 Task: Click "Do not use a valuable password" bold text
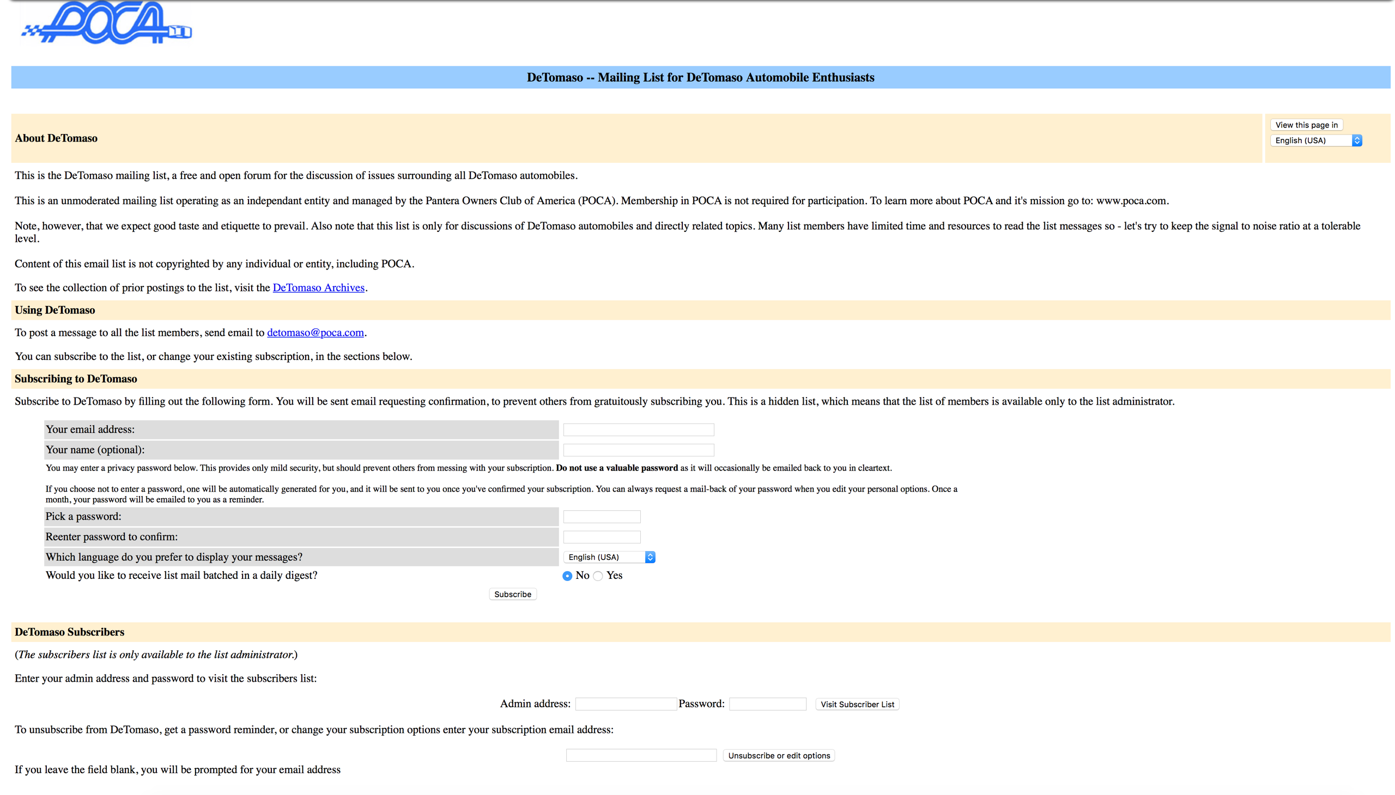point(616,468)
